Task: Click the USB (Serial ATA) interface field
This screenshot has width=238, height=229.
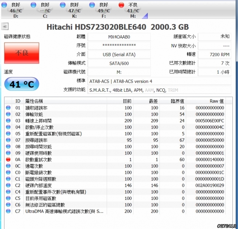Action: [x=119, y=54]
